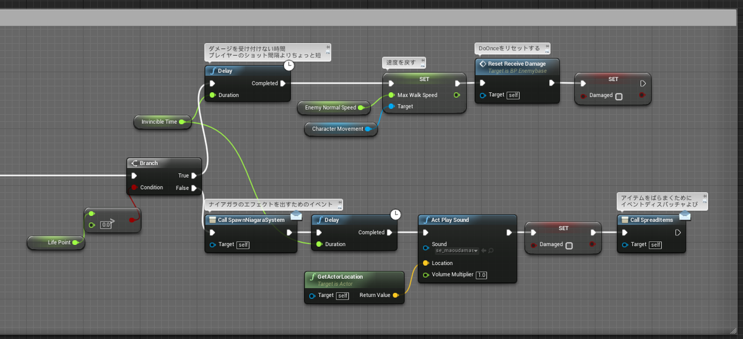Click the lower Delay node's Duration pin
Image resolution: width=743 pixels, height=339 pixels.
tap(319, 244)
